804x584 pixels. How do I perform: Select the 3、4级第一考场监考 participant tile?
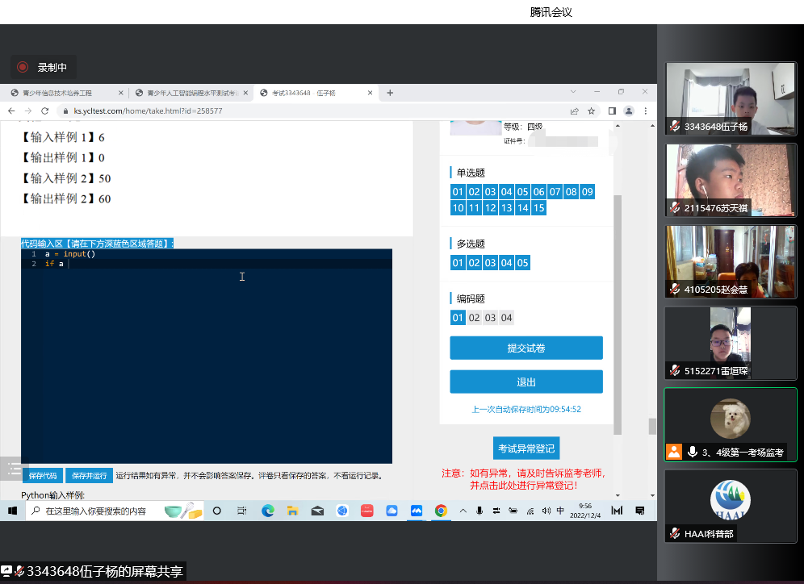click(731, 424)
